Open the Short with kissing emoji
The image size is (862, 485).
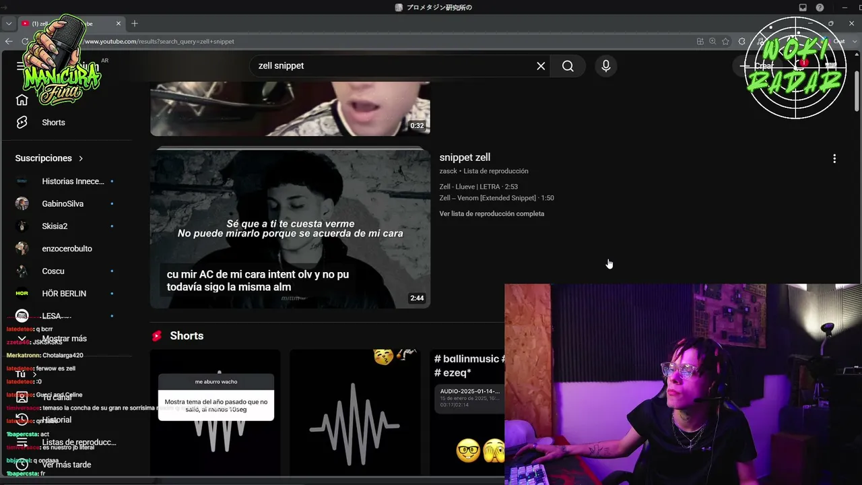tap(355, 412)
